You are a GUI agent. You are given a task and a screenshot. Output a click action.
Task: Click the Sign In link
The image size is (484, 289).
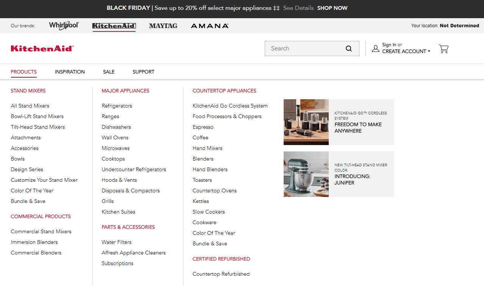[x=389, y=45]
